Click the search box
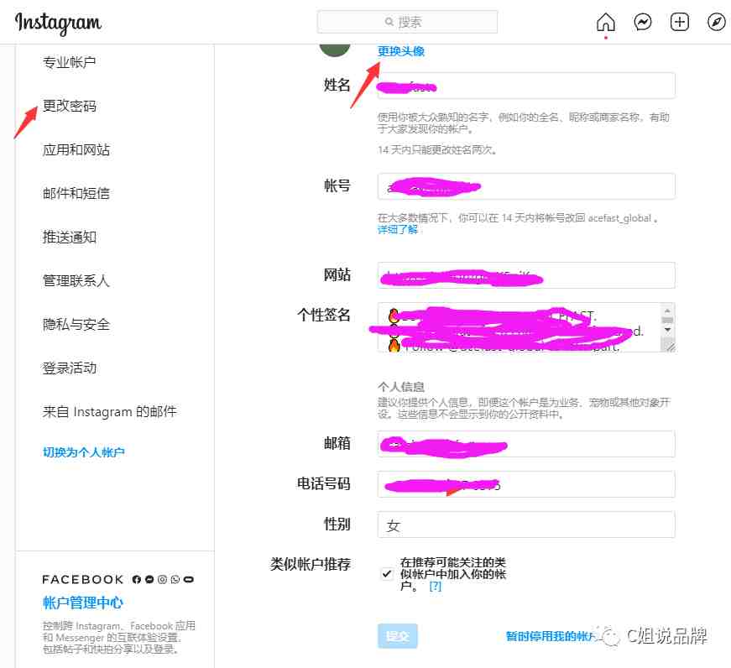 407,22
